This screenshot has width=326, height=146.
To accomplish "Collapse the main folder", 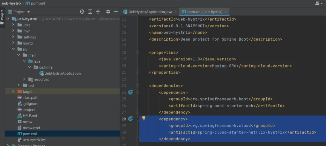I will (19, 55).
